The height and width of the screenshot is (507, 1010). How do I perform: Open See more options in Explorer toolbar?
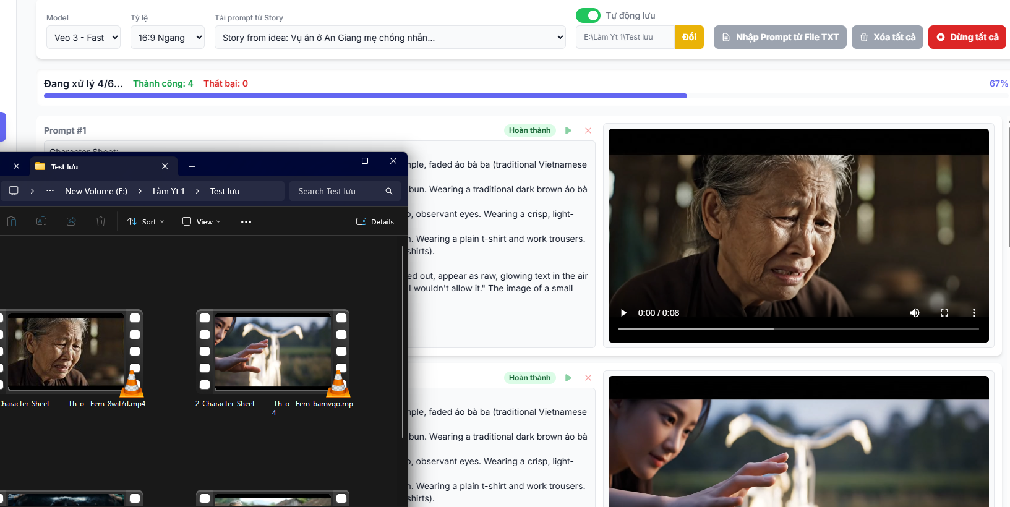(246, 221)
